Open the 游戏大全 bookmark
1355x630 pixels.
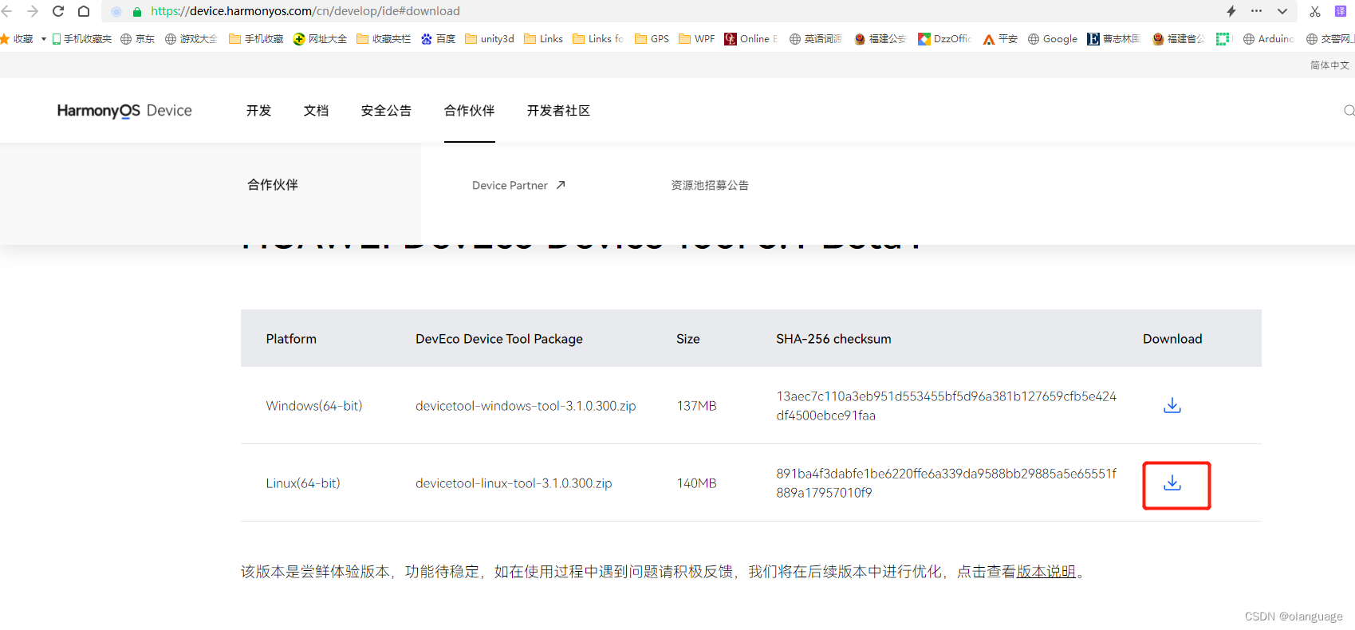tap(191, 38)
